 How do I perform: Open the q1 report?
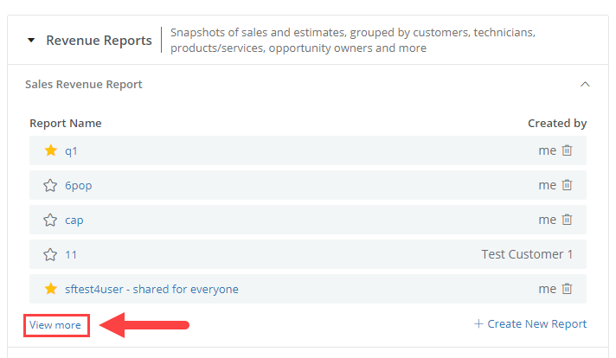point(71,151)
